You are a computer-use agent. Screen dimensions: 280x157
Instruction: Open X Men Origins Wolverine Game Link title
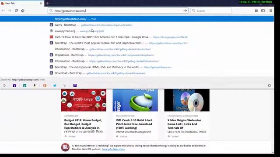184,124
